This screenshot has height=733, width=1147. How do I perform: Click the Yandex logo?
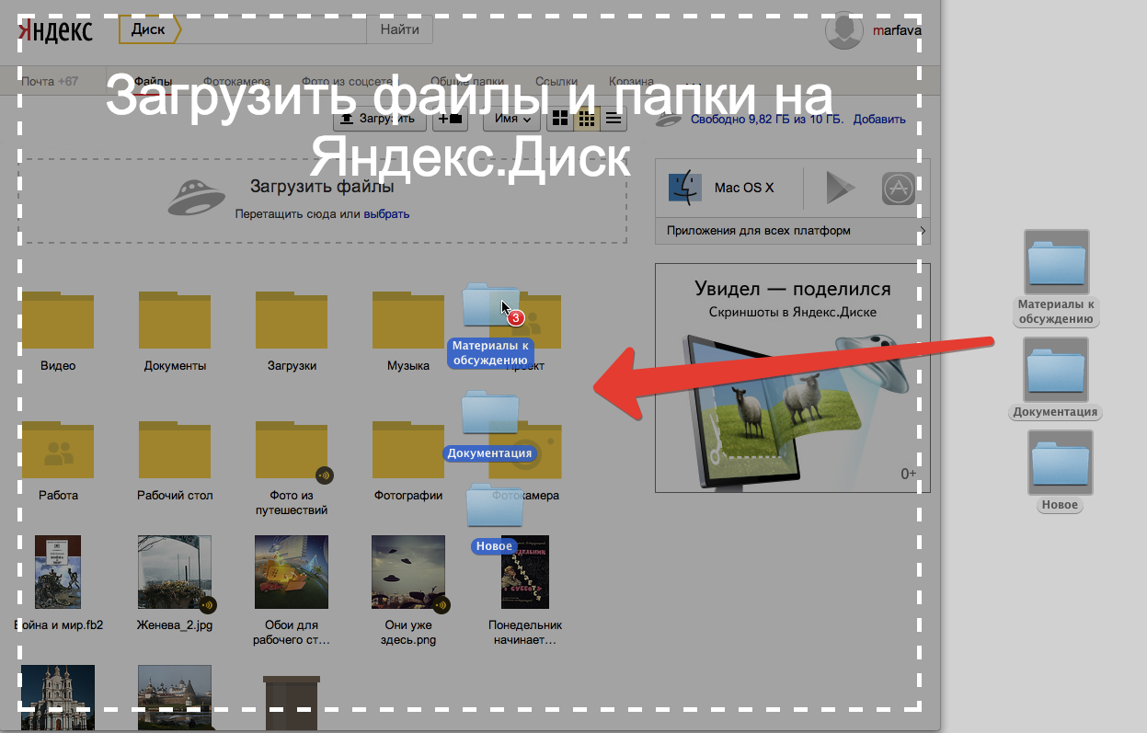coord(55,29)
